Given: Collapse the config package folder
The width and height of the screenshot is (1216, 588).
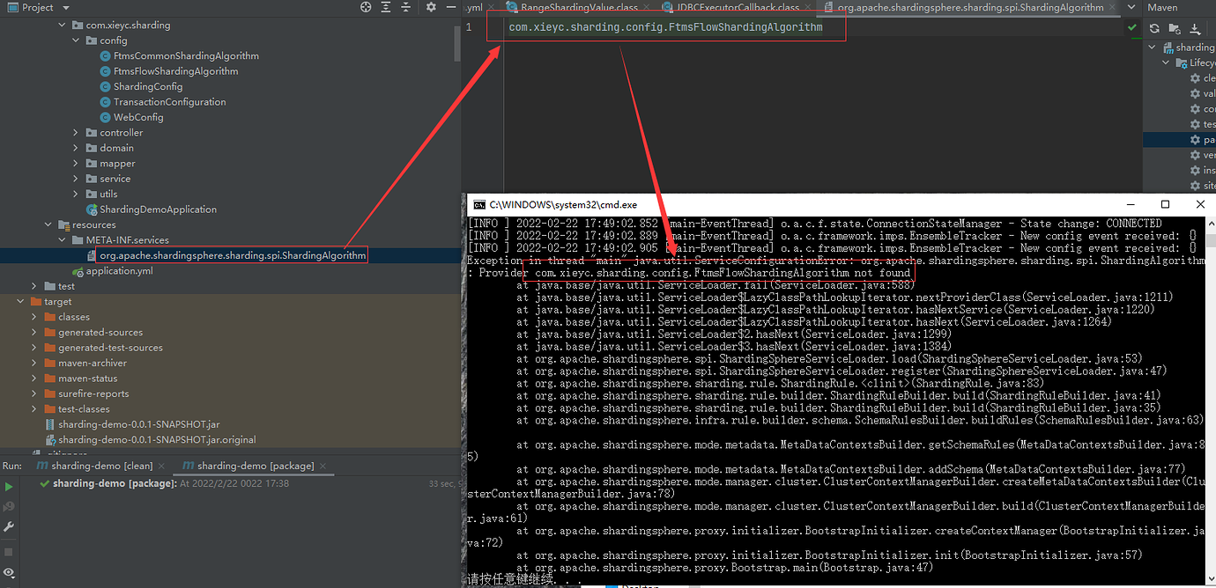Looking at the screenshot, I should pyautogui.click(x=75, y=40).
